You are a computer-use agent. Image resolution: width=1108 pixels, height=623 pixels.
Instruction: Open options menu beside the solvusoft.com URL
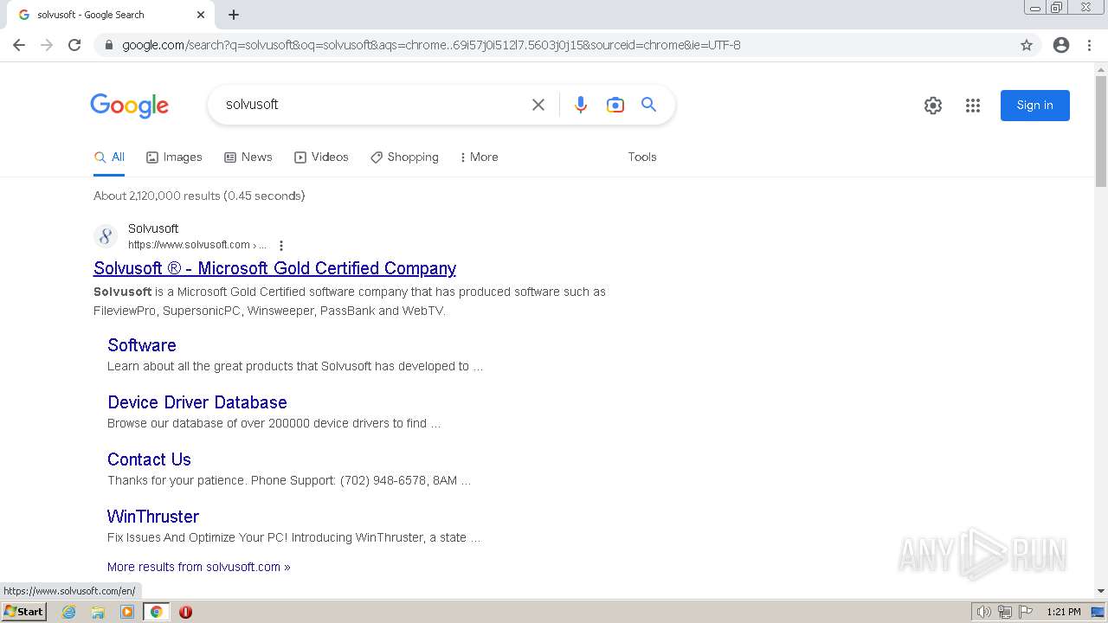click(x=280, y=246)
